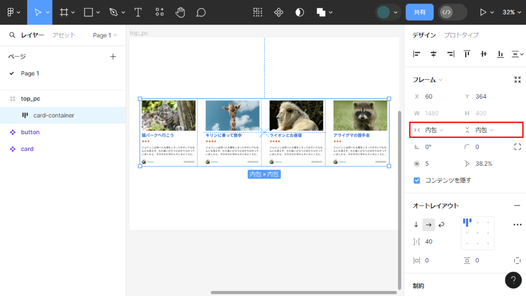Viewport: 526px width, 296px height.
Task: Open the 32% zoom dropdown
Action: pos(511,12)
